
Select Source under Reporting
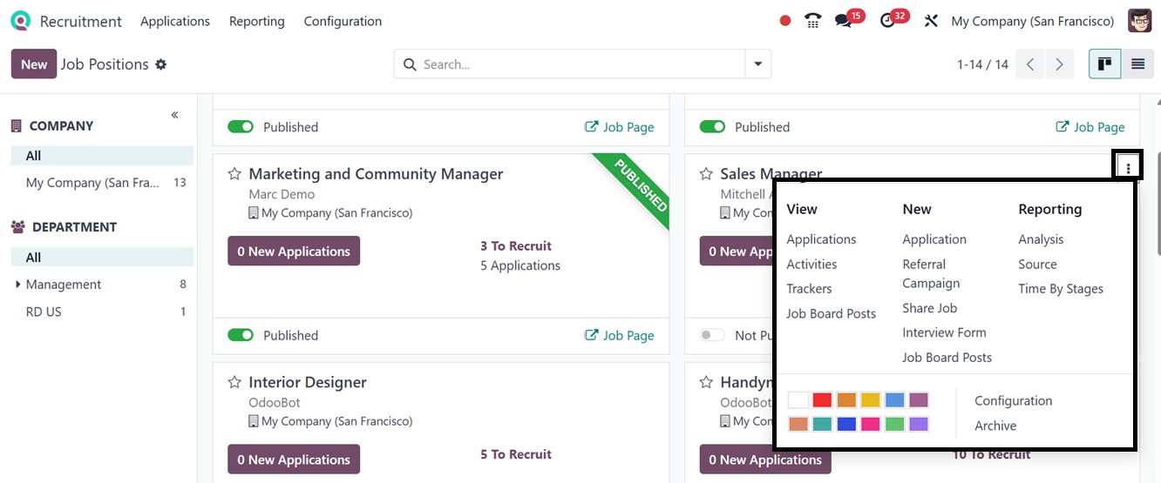point(1037,264)
